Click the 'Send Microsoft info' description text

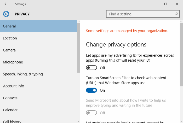[126, 103]
